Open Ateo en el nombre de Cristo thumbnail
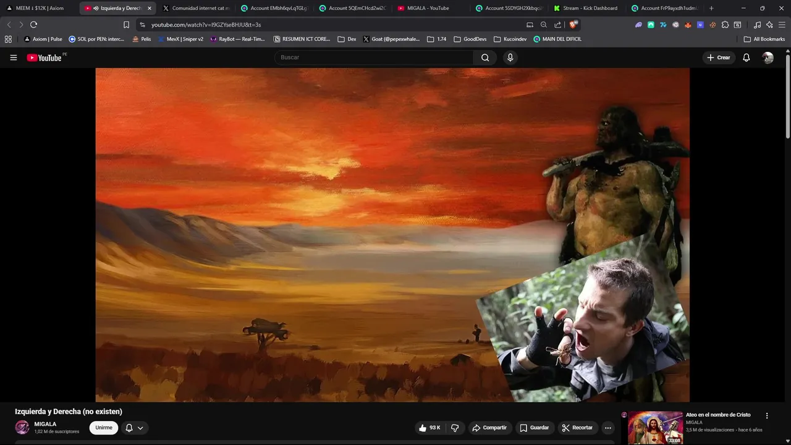Viewport: 791px width, 445px height. coord(656,428)
